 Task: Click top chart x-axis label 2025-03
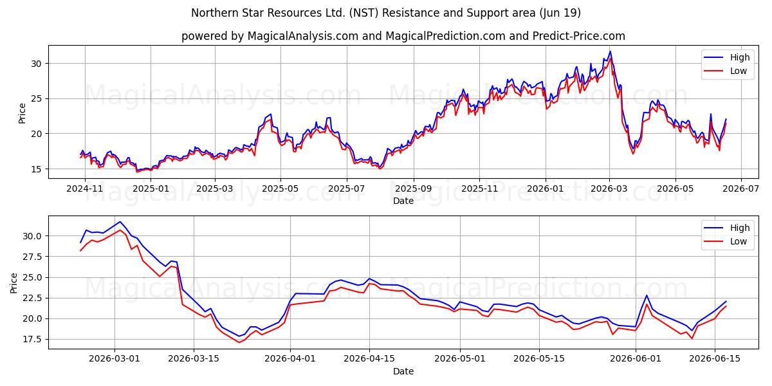tap(214, 189)
